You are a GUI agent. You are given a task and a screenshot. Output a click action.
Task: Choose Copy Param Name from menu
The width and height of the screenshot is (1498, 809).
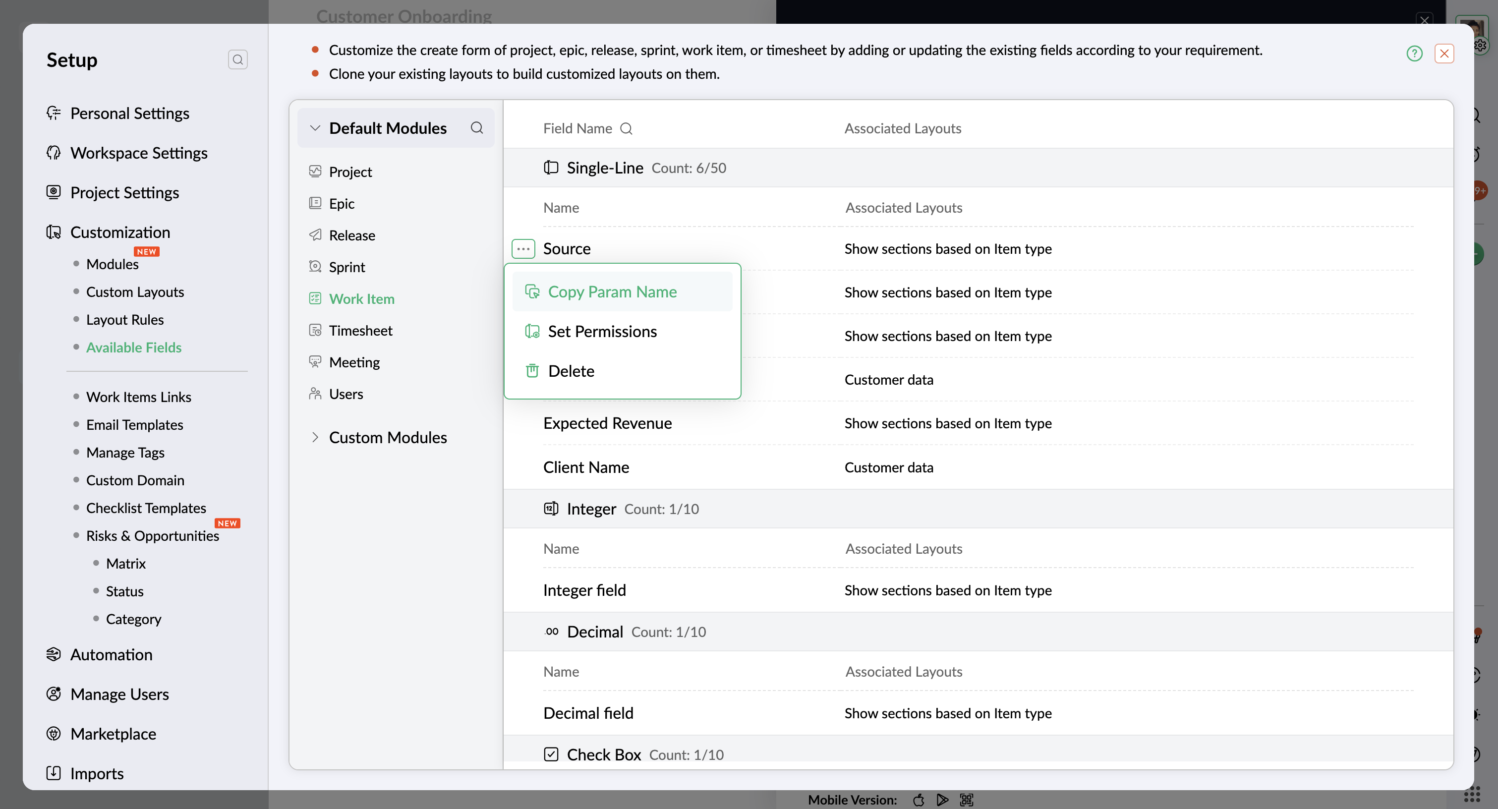[x=612, y=291]
